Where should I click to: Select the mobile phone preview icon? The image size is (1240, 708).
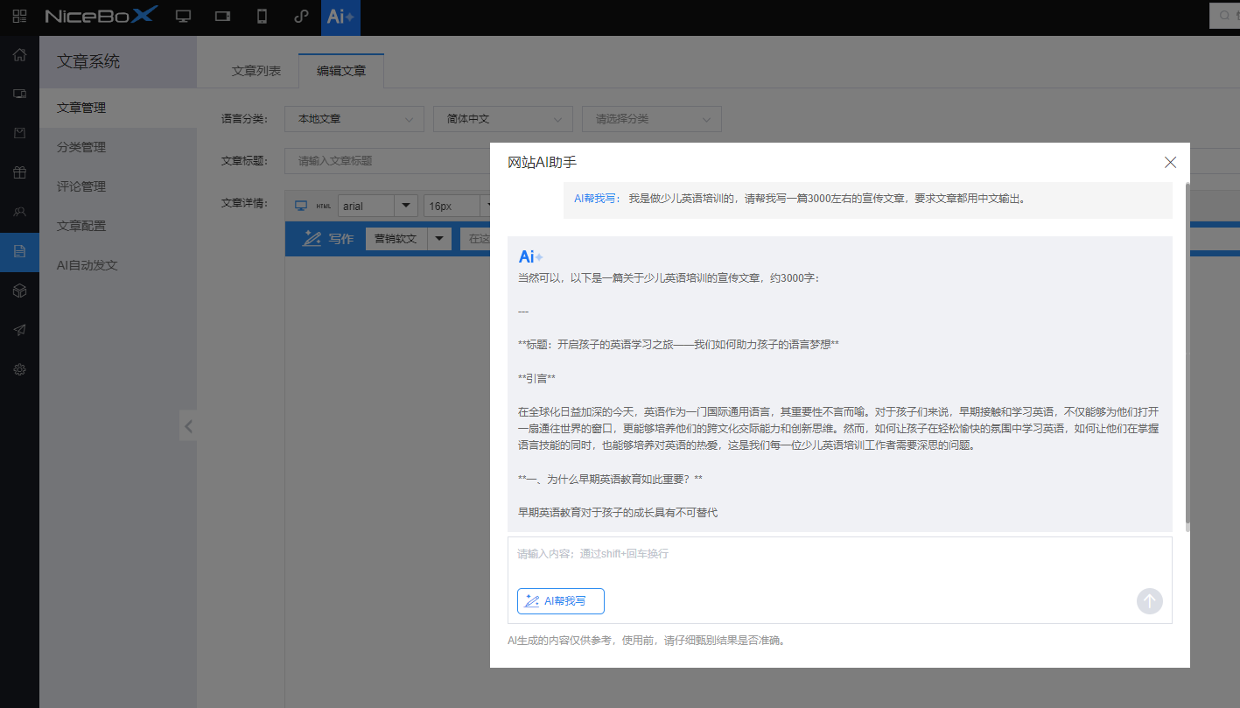tap(262, 16)
